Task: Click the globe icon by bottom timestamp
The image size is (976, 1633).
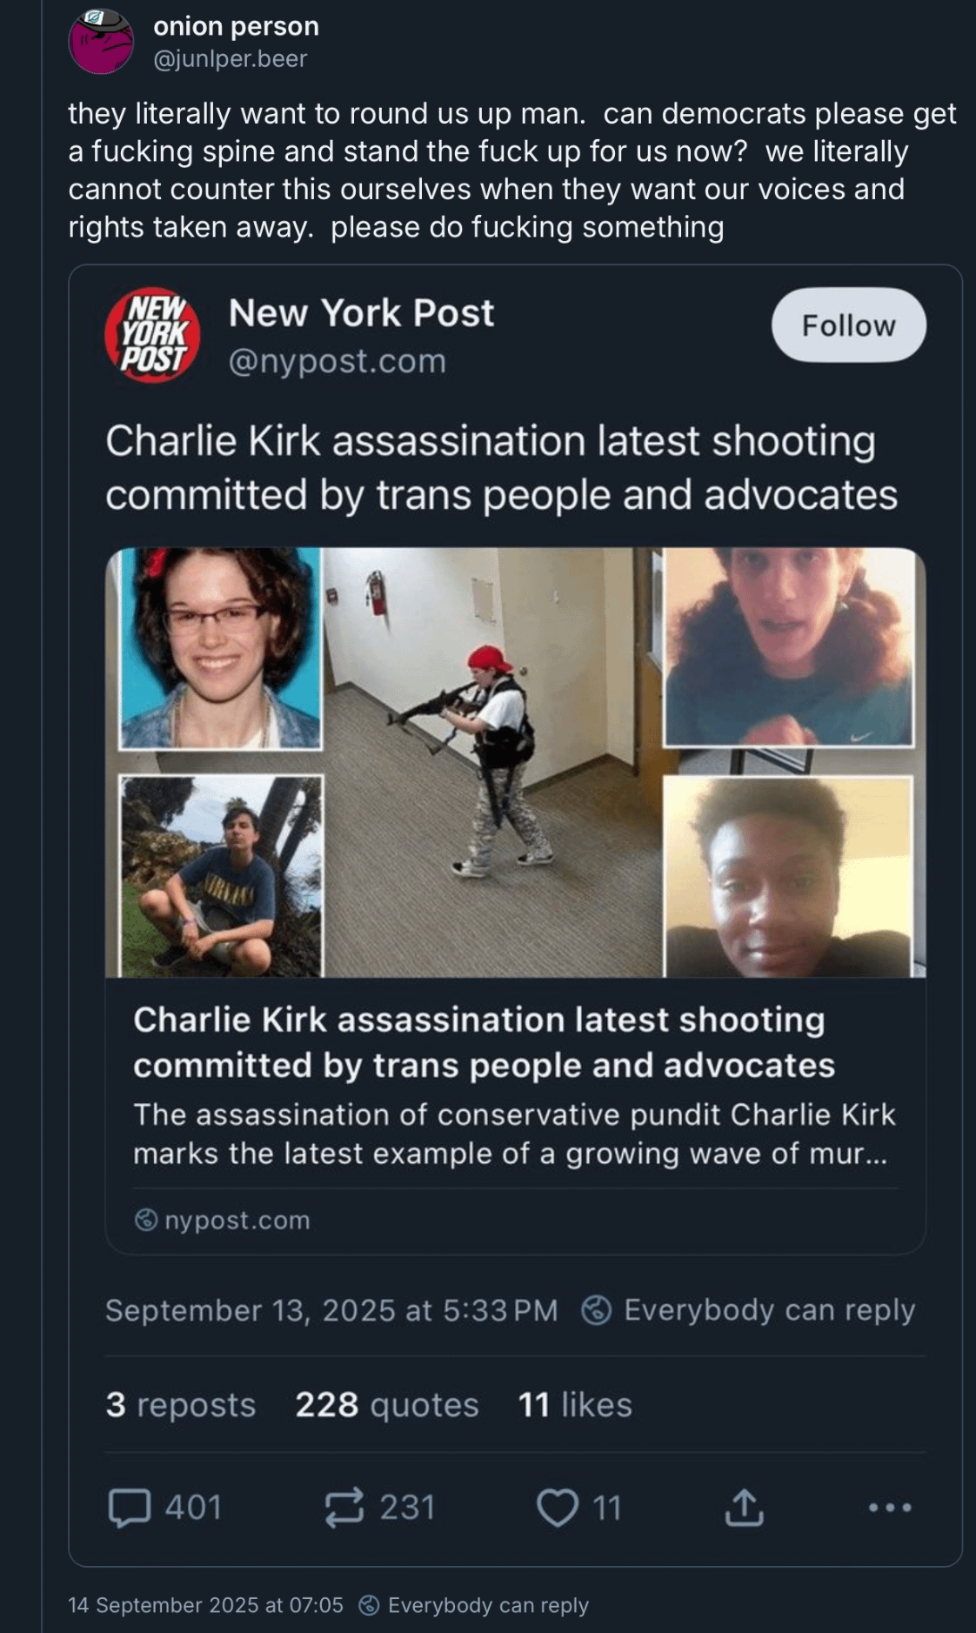Action: click(x=369, y=1605)
